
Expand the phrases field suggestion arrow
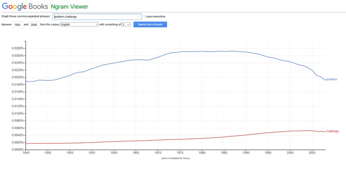tap(139, 17)
